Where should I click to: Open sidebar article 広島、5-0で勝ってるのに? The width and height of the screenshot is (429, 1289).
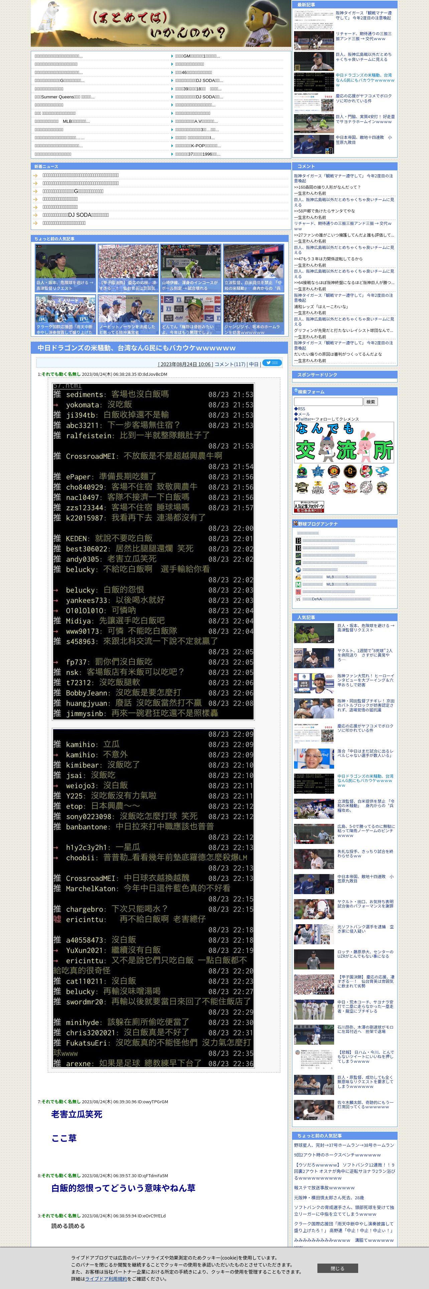click(366, 831)
